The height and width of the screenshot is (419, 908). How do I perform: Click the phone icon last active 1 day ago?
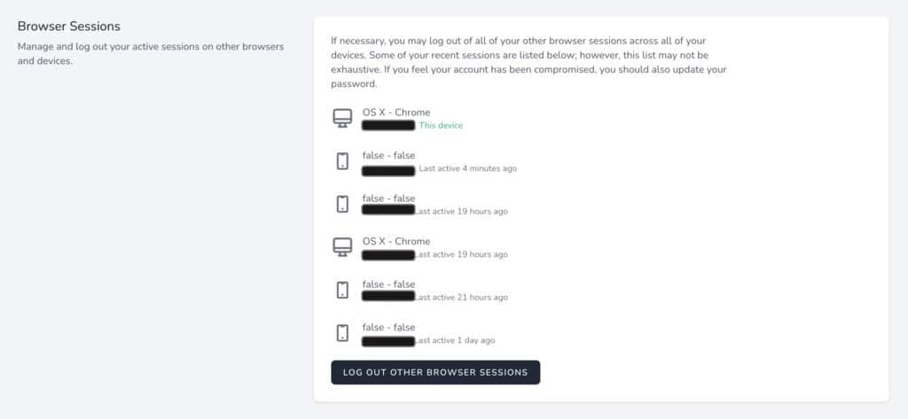[342, 333]
